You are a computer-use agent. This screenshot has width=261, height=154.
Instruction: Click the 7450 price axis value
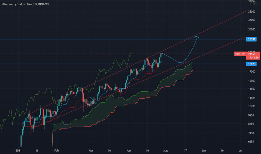(x=251, y=133)
